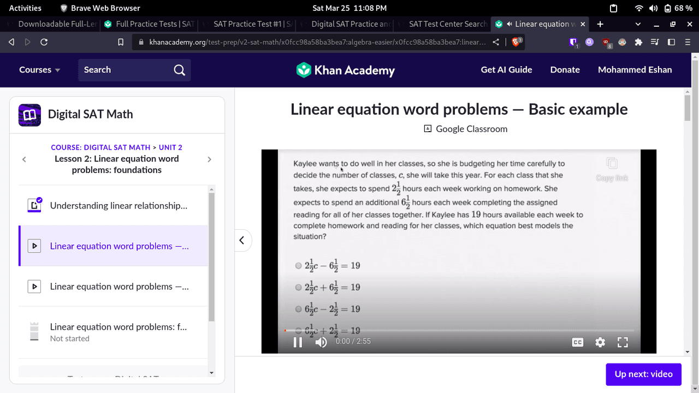Open the clock showing Sat Mar 25 11:08 PM

pyautogui.click(x=349, y=8)
